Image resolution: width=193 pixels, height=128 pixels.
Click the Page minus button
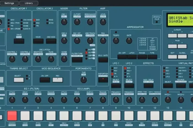(172, 46)
